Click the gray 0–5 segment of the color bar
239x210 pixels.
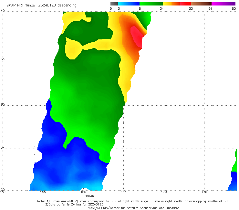114,4
